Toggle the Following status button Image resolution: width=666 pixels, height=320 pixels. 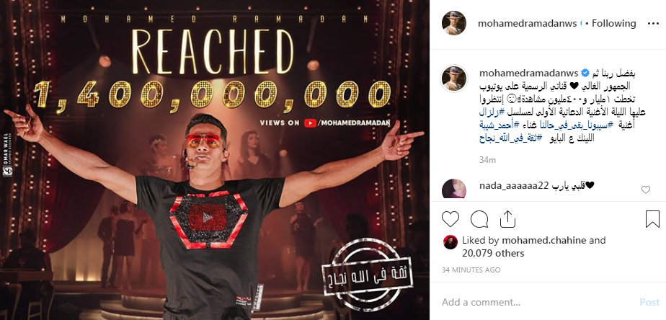pyautogui.click(x=614, y=23)
